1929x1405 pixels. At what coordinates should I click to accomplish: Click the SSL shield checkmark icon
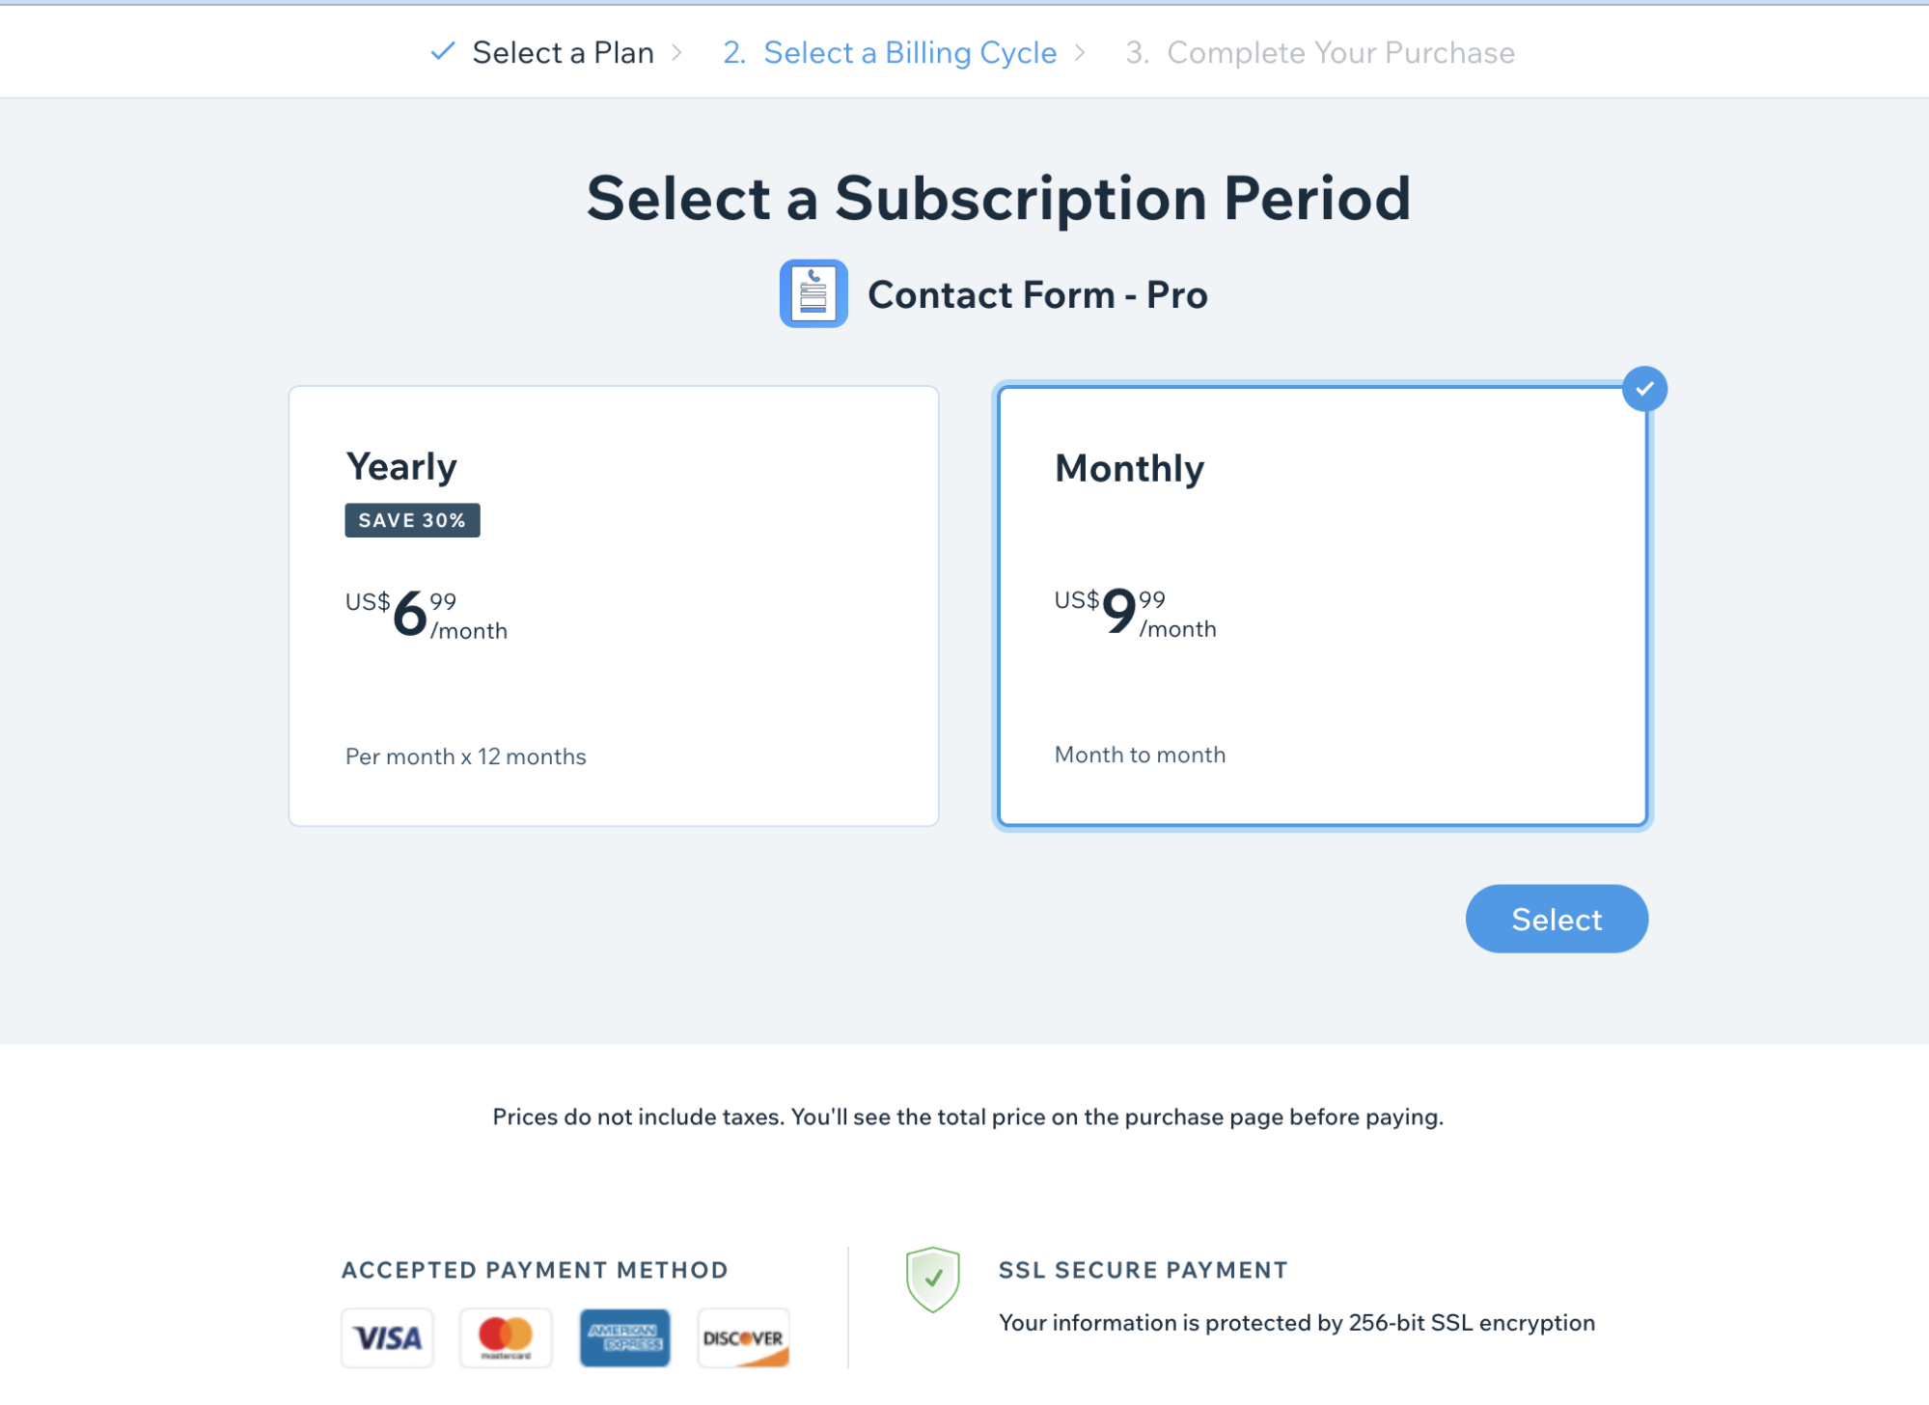coord(932,1279)
